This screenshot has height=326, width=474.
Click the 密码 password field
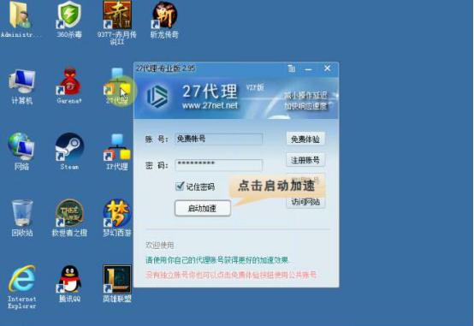coord(218,165)
